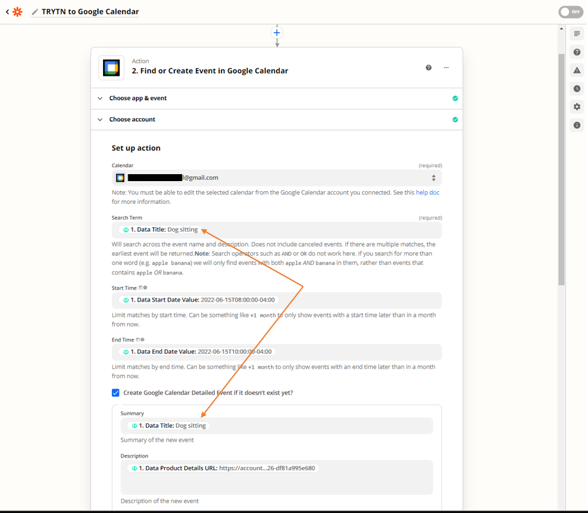The width and height of the screenshot is (588, 513).
Task: Click the Google Calendar icon in Calendar field
Action: 120,177
